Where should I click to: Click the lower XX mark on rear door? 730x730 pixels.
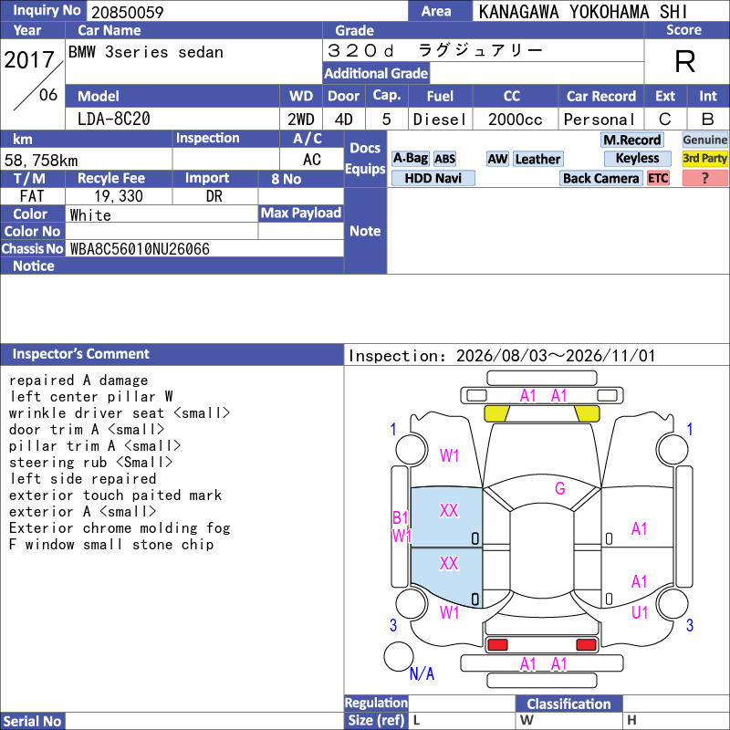click(x=449, y=563)
